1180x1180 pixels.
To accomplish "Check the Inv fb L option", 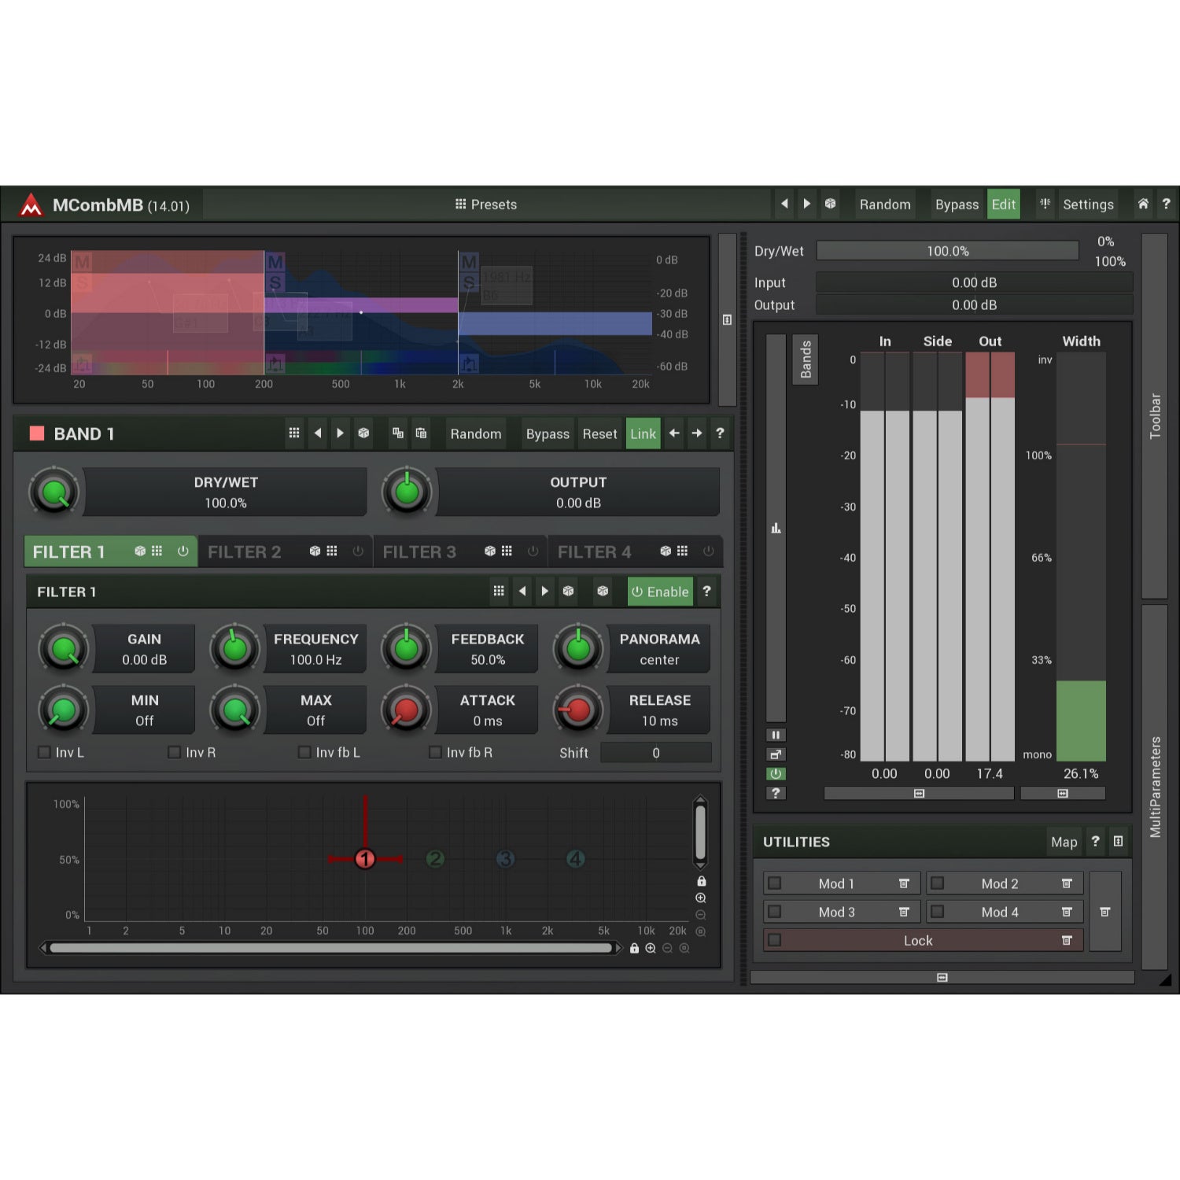I will (x=304, y=753).
